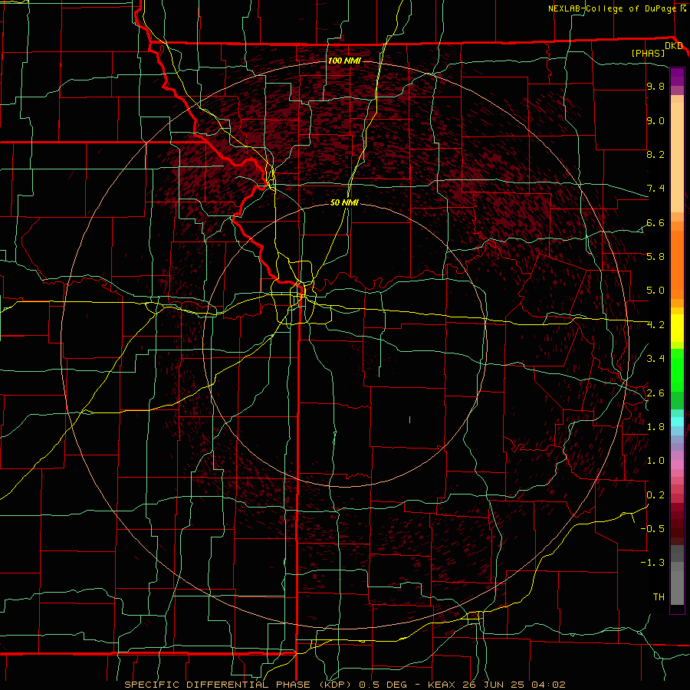
Task: Click the -0.5 value on the color scale
Action: pyautogui.click(x=652, y=528)
